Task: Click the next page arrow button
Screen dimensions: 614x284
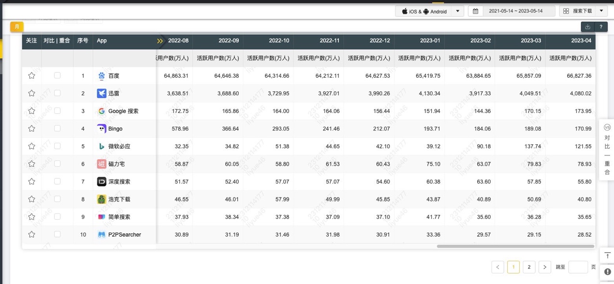Action: (x=545, y=267)
